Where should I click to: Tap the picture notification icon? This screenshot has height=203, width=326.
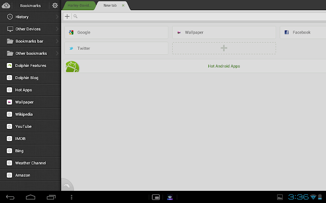tap(280, 197)
